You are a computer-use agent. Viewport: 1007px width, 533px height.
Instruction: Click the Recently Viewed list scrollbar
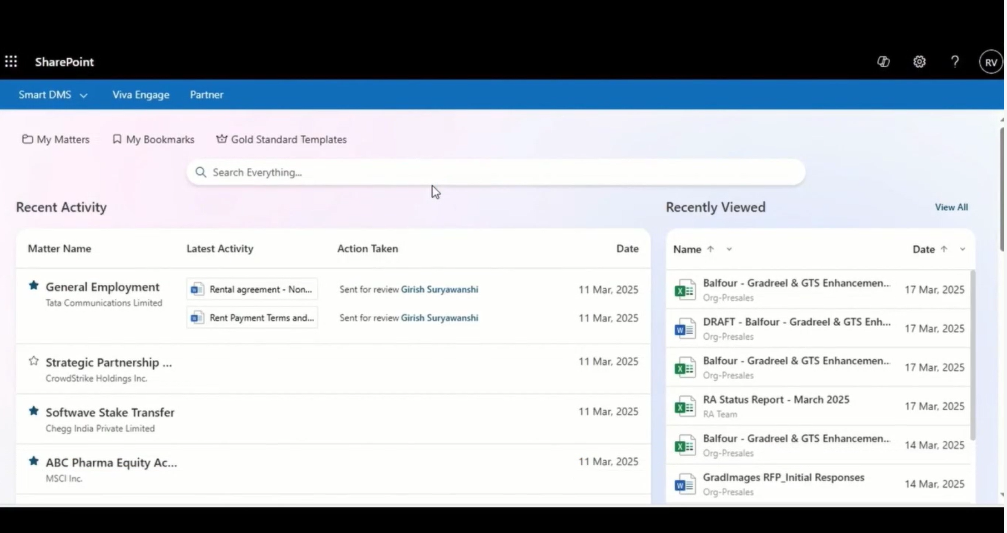(972, 355)
